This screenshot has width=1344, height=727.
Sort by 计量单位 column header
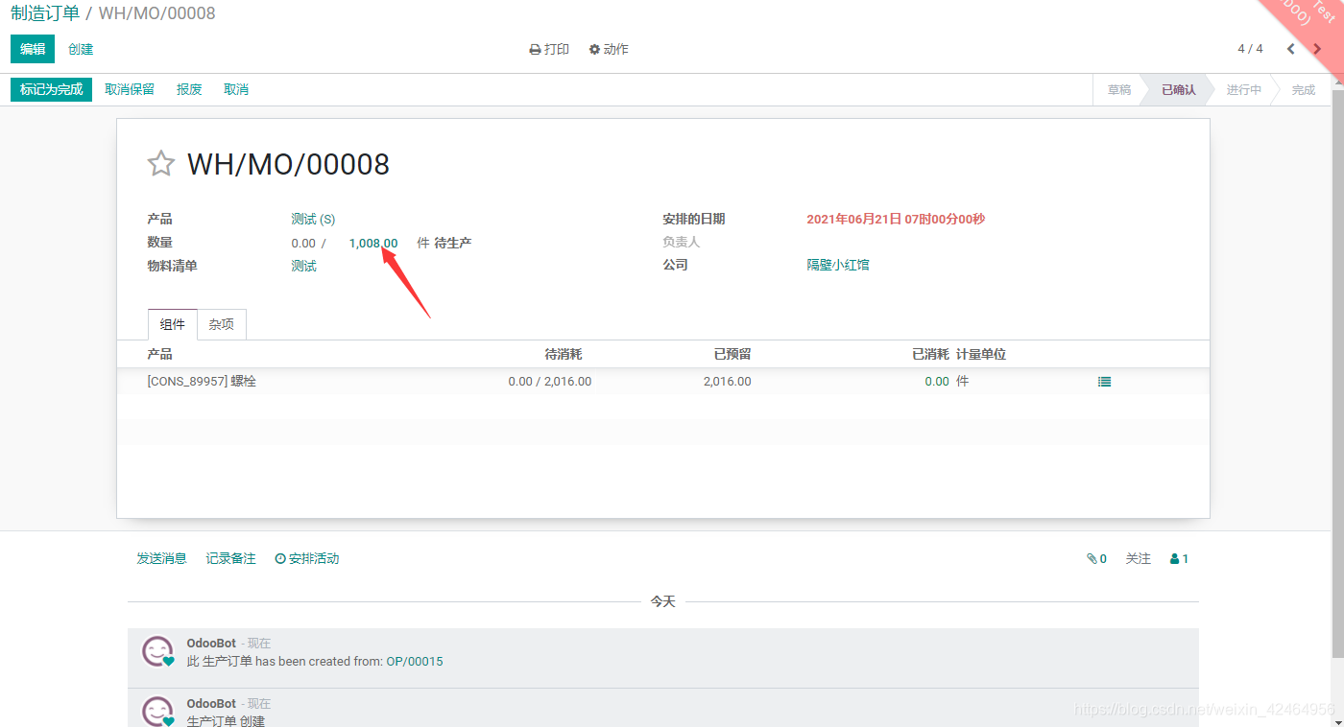[981, 354]
